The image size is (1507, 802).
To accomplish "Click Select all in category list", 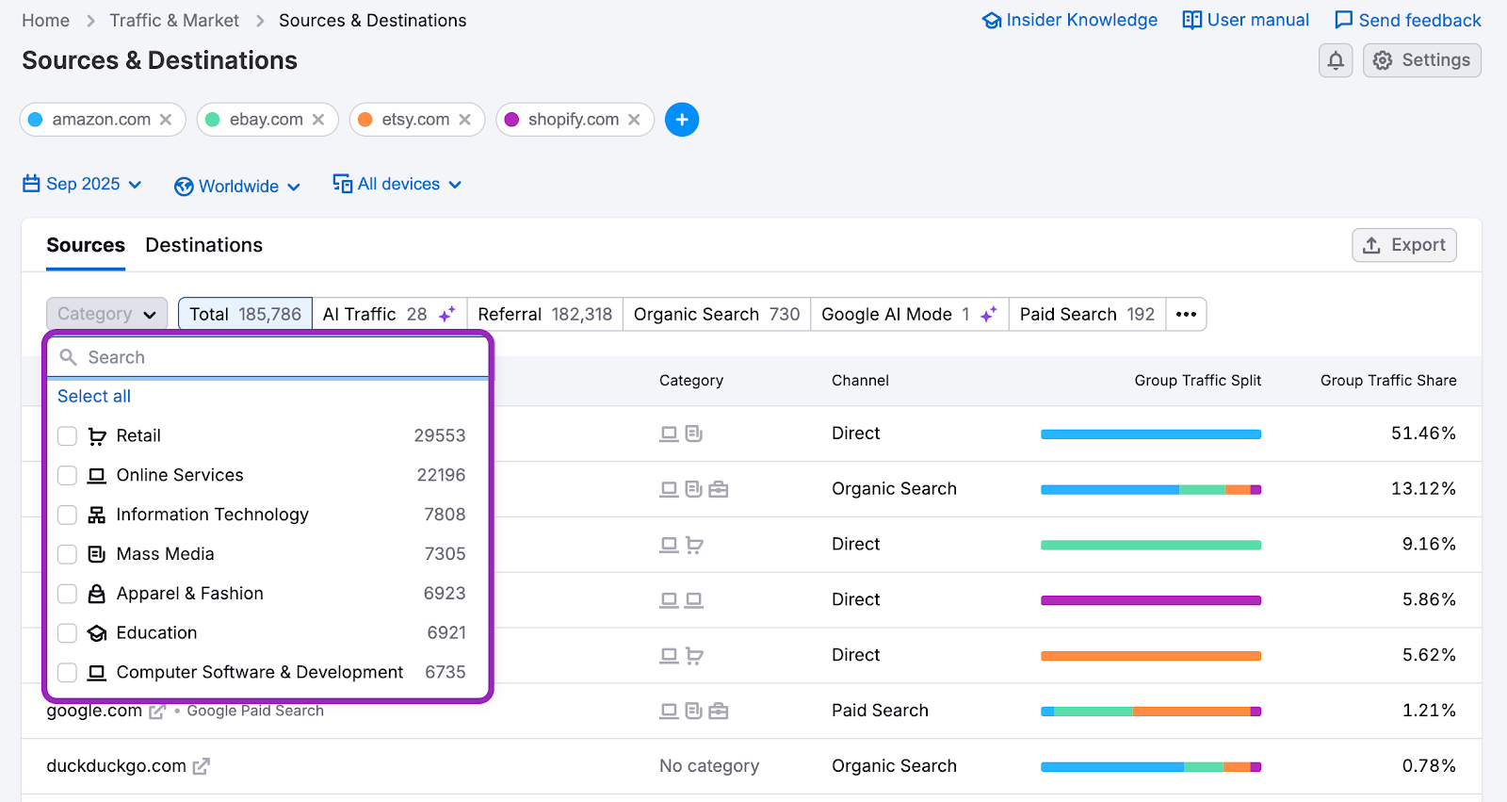I will click(94, 397).
